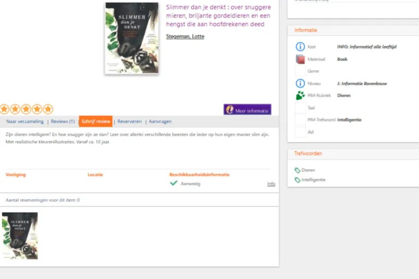Open author link Stegeman, Lotte
Screen dimensions: 419x279
pyautogui.click(x=185, y=37)
